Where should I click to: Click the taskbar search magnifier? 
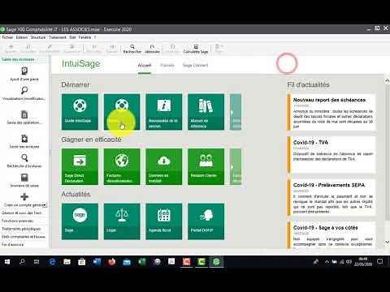pos(22,262)
